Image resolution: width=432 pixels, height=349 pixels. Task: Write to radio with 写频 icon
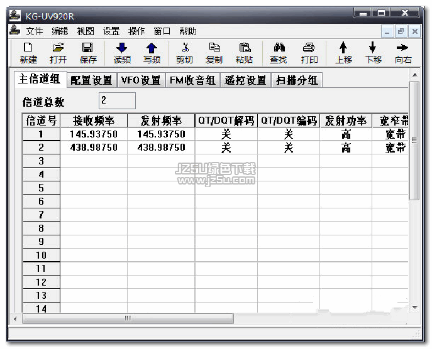152,53
